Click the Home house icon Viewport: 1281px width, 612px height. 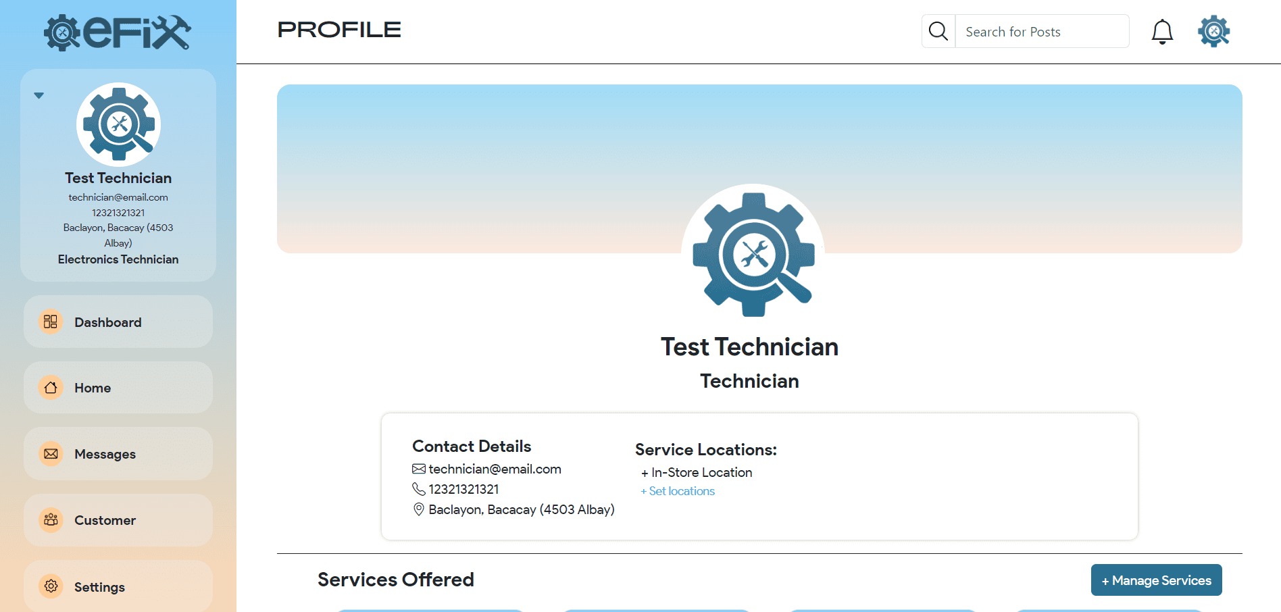51,388
